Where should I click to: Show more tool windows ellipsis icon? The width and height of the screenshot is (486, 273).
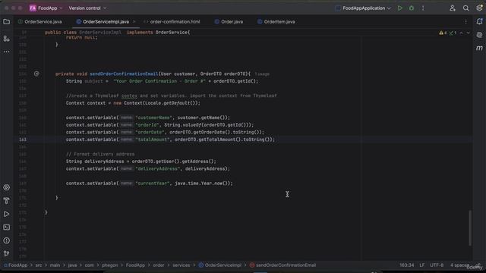[x=6, y=52]
